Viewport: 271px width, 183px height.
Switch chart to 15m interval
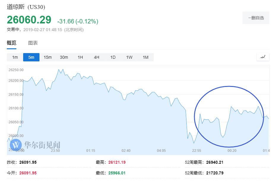(47, 57)
